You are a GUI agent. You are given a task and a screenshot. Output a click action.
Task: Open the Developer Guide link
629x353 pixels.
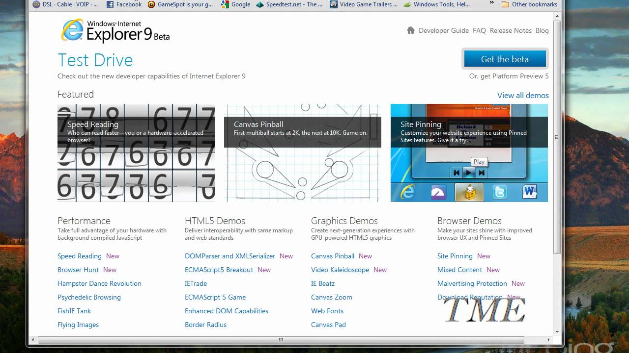pos(444,30)
